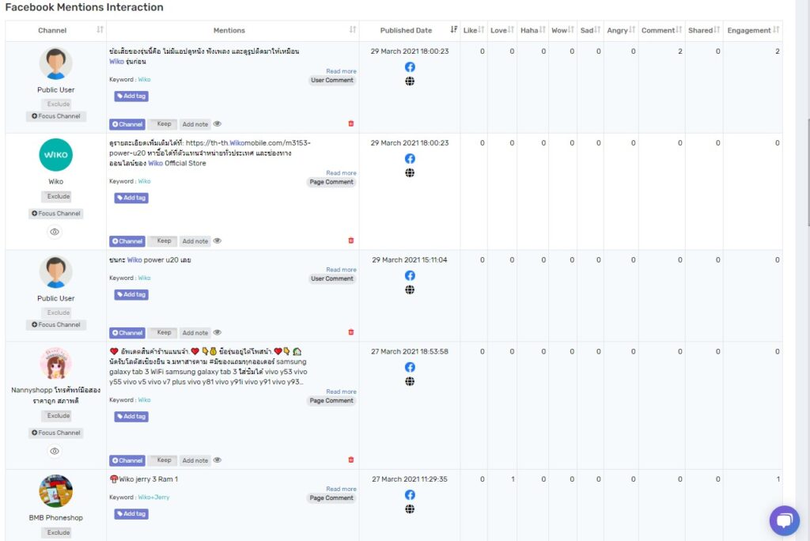Open globe icon for 27 March 11:29:35 mention
The image size is (810, 541).
pos(410,509)
